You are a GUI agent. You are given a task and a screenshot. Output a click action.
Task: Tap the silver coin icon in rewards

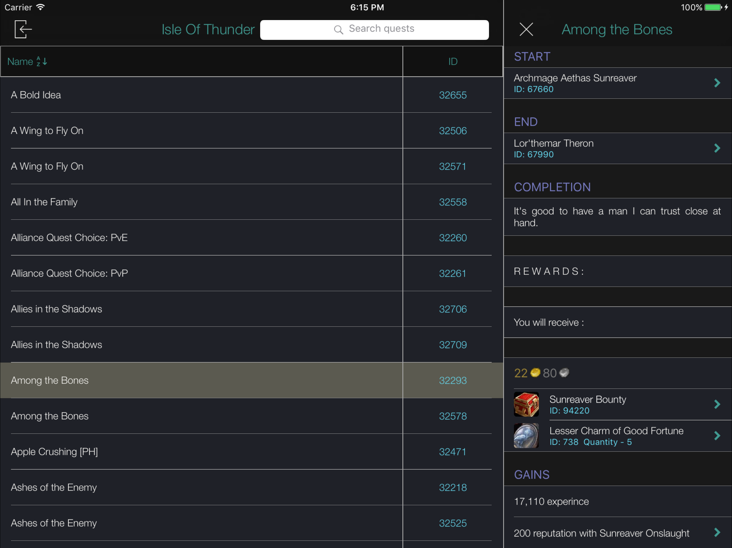(x=564, y=373)
